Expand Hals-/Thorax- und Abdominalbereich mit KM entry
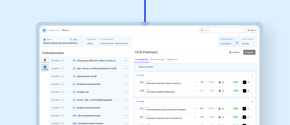 pyautogui.click(x=126, y=68)
